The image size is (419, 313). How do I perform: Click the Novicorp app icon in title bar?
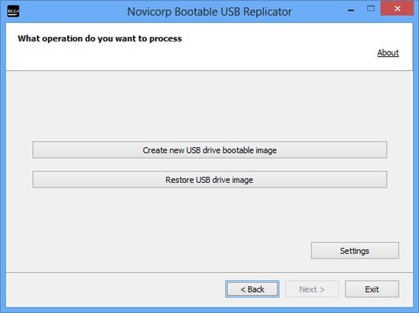click(x=13, y=11)
